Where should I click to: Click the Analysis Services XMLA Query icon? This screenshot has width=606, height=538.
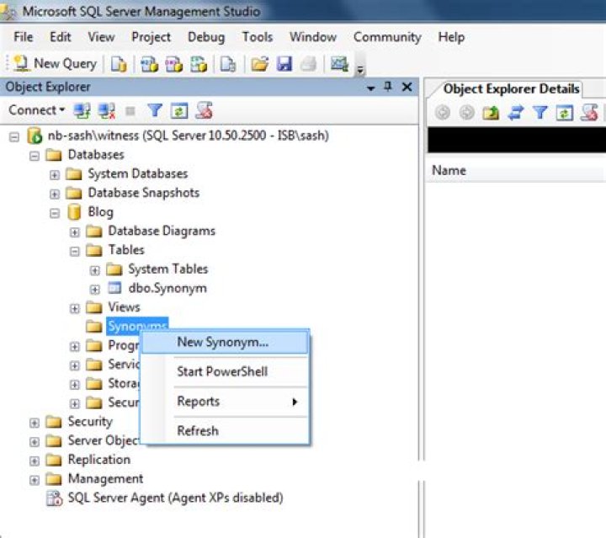pos(199,64)
